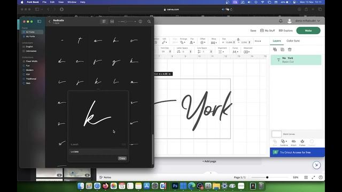Open search in Font Book toolbar
This screenshot has height=192, width=342.
(x=149, y=21)
